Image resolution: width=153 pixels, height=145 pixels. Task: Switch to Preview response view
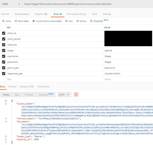[x=29, y=95]
